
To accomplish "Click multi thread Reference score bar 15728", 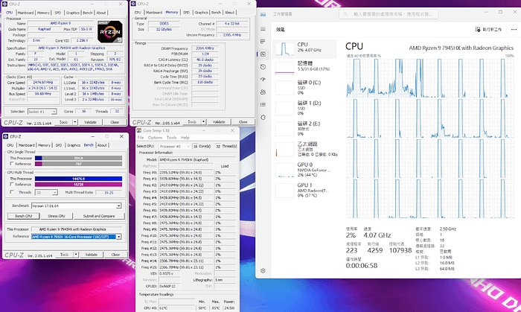I will point(78,185).
